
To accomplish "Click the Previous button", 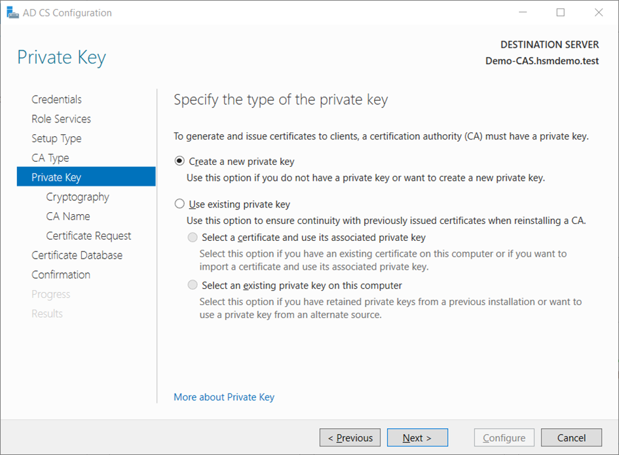I will (350, 438).
